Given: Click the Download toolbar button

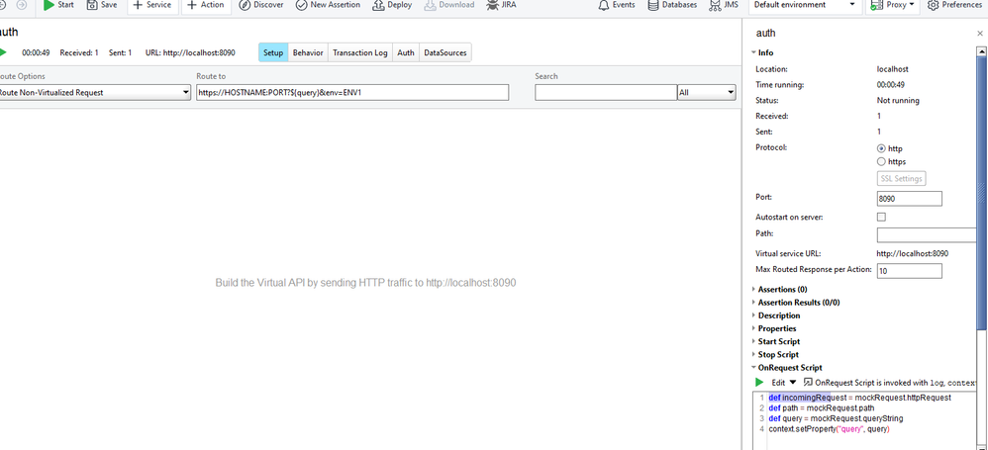Looking at the screenshot, I should 448,5.
